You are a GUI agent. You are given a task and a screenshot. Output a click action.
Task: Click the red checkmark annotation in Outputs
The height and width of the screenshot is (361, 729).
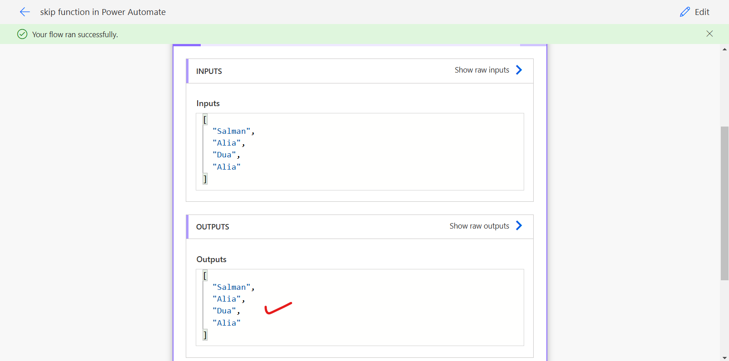tap(278, 308)
